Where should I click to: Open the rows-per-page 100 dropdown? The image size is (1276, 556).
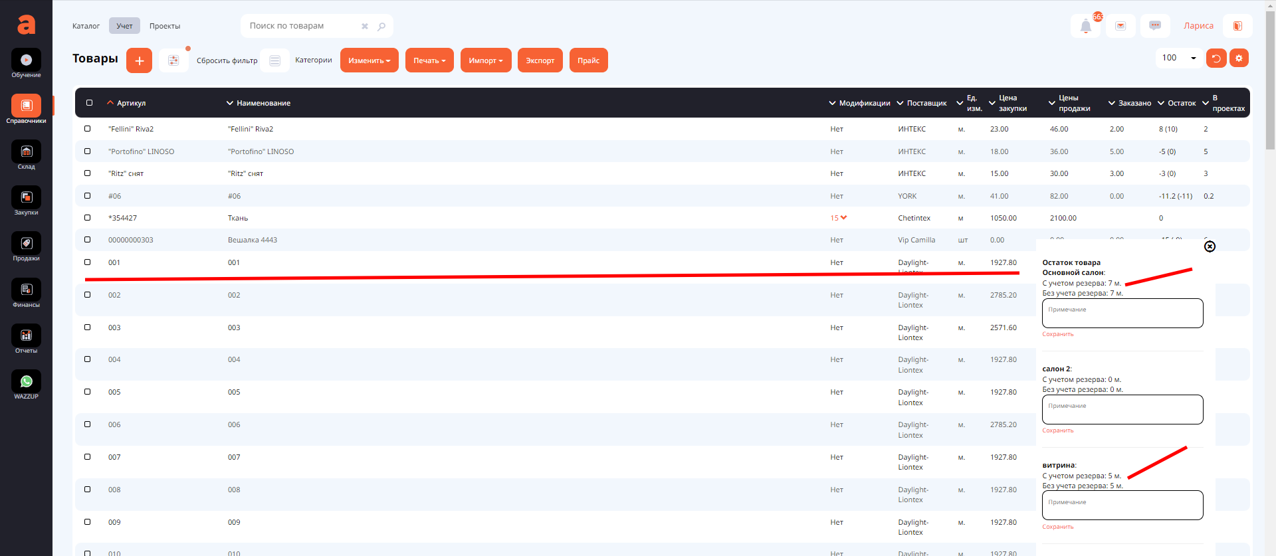pyautogui.click(x=1179, y=58)
